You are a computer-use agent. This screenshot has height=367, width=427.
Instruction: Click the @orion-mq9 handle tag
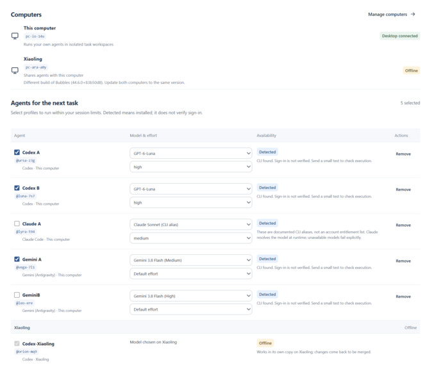26,352
